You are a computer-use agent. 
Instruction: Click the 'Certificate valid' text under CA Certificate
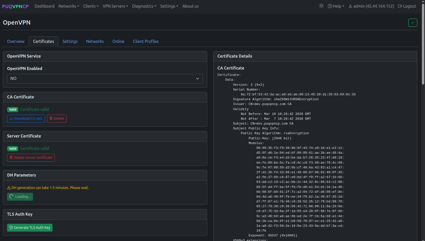(x=34, y=109)
